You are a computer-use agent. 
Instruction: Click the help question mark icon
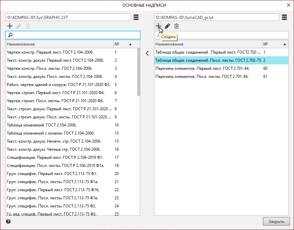pos(8,222)
